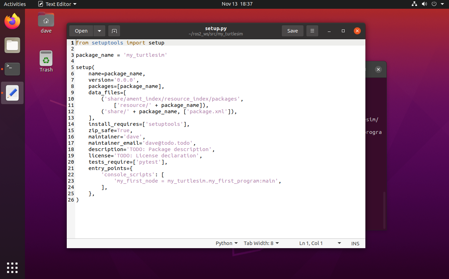The height and width of the screenshot is (279, 449).
Task: Open the Show Applications grid
Action: click(12, 267)
